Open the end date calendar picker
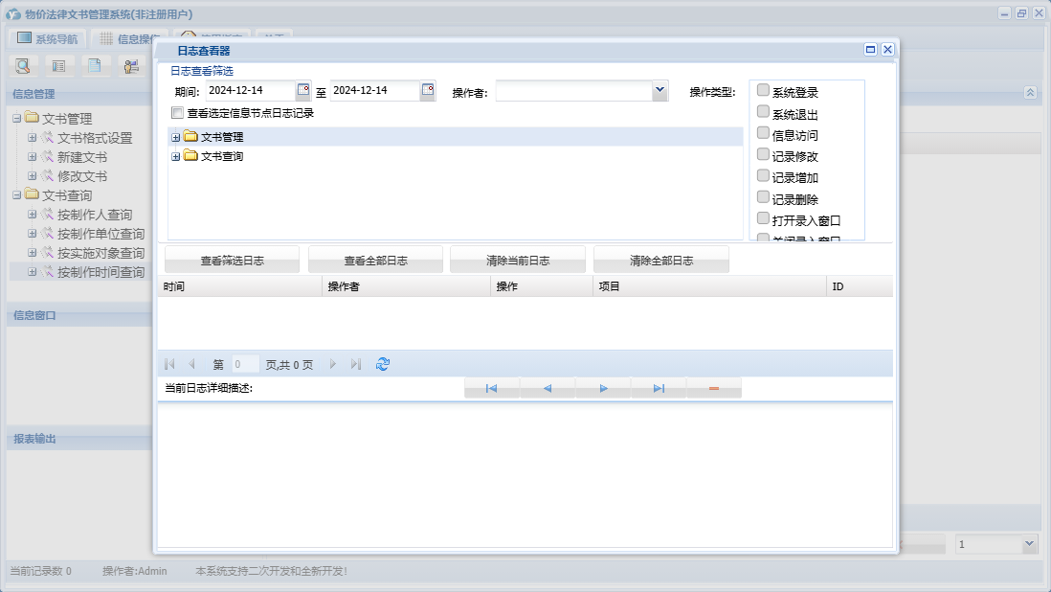Viewport: 1051px width, 592px height. [428, 90]
